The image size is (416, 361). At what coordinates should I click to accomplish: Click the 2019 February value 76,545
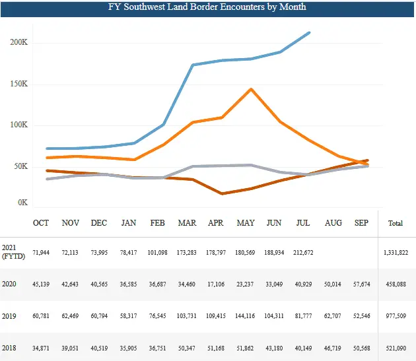(x=158, y=316)
